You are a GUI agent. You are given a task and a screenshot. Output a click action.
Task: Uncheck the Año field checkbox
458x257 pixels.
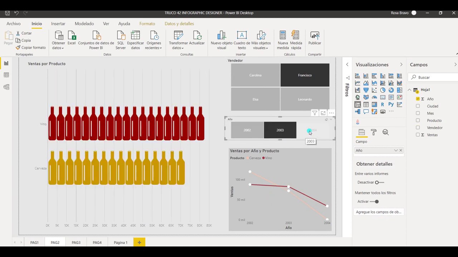418,99
